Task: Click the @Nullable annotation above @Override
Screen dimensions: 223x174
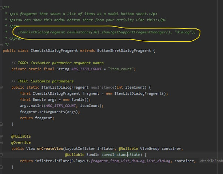Action: pyautogui.click(x=21, y=136)
